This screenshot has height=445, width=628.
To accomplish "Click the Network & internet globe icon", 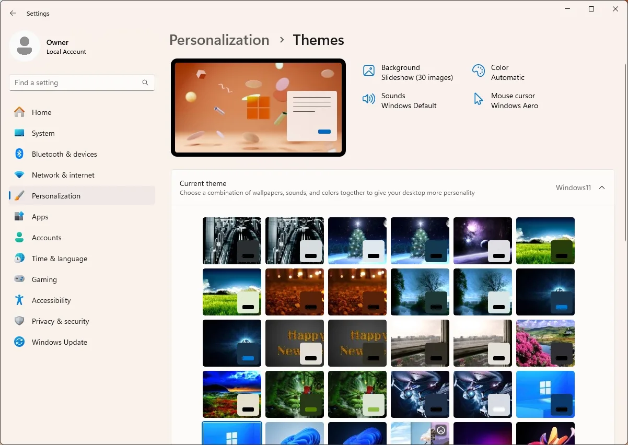I will tap(19, 175).
